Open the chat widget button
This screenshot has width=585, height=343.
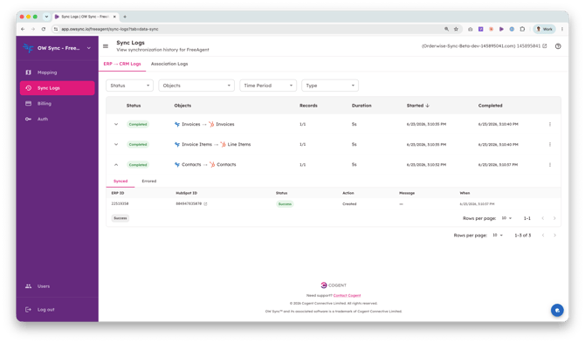click(x=557, y=310)
